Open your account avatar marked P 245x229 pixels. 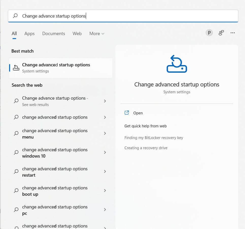(x=209, y=33)
